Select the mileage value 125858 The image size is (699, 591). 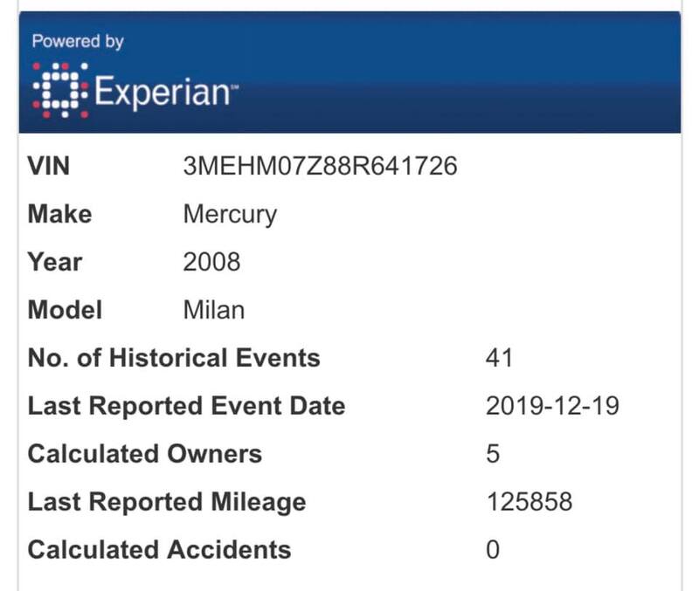(x=529, y=502)
